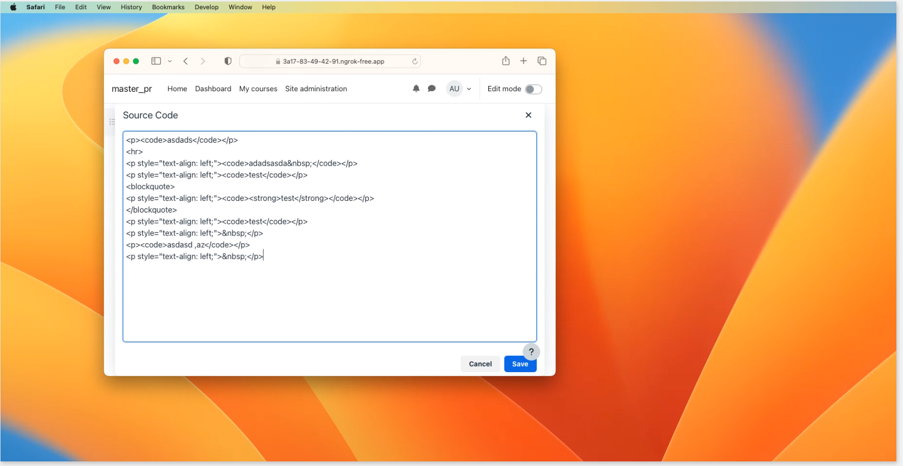903x466 pixels.
Task: Click the Source Code dialog title
Action: 150,115
